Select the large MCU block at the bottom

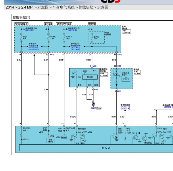[x=106, y=148]
